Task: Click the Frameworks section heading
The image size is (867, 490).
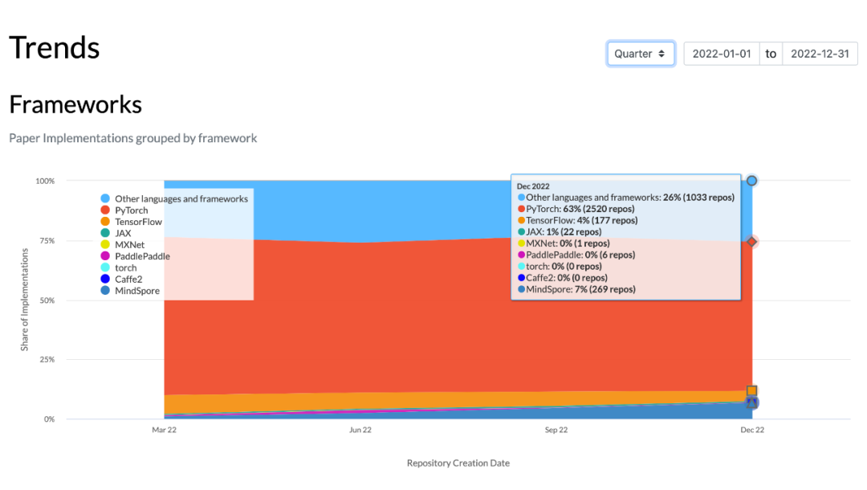Action: click(x=75, y=104)
